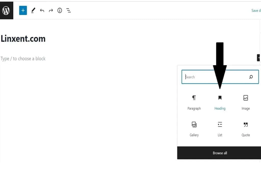Toggle the blue block inserter plus button
Screen dimensions: 261x195
[x=23, y=10]
